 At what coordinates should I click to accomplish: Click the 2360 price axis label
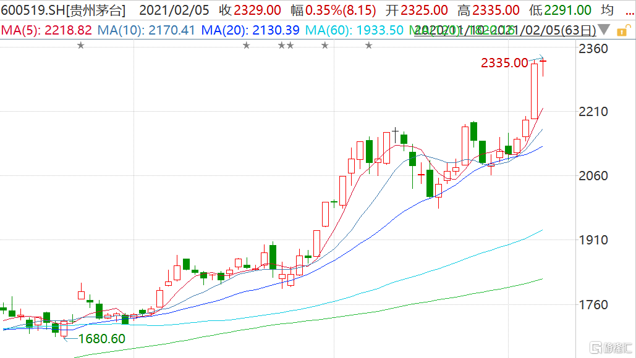[x=593, y=49]
